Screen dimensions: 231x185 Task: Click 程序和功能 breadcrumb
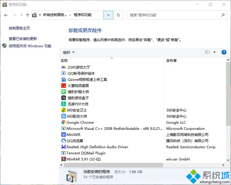(x=83, y=15)
